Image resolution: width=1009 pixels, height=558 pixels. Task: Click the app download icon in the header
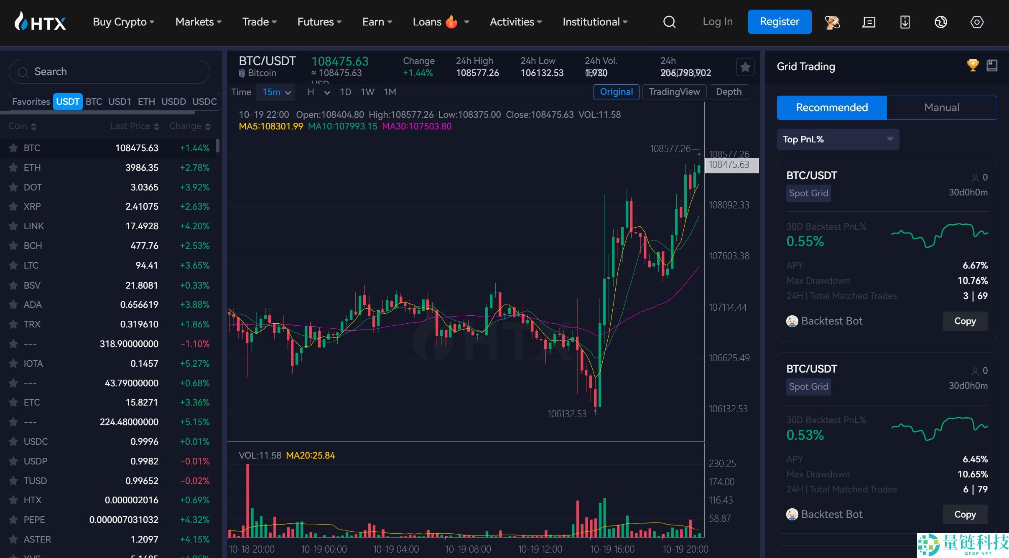point(905,22)
